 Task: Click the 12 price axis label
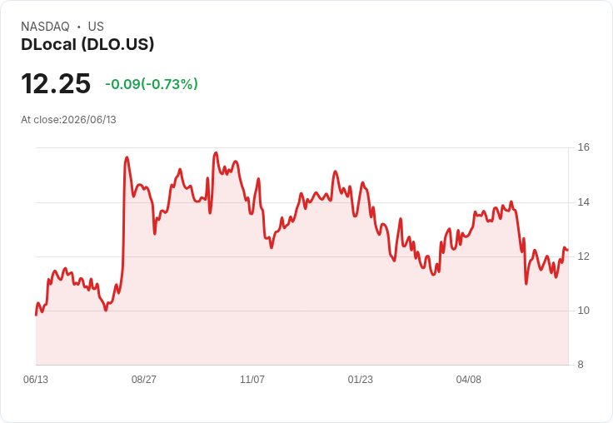(584, 256)
